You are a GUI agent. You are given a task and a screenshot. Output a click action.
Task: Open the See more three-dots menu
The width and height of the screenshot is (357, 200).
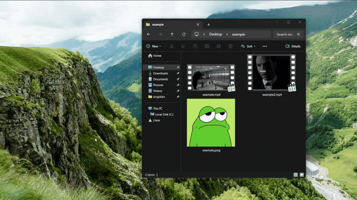coord(265,46)
